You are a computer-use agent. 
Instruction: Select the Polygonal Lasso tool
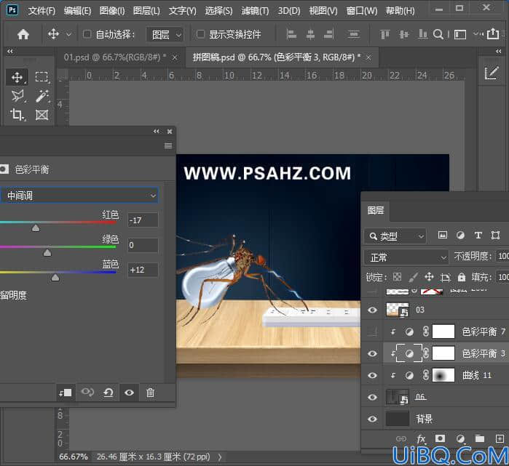(x=17, y=96)
